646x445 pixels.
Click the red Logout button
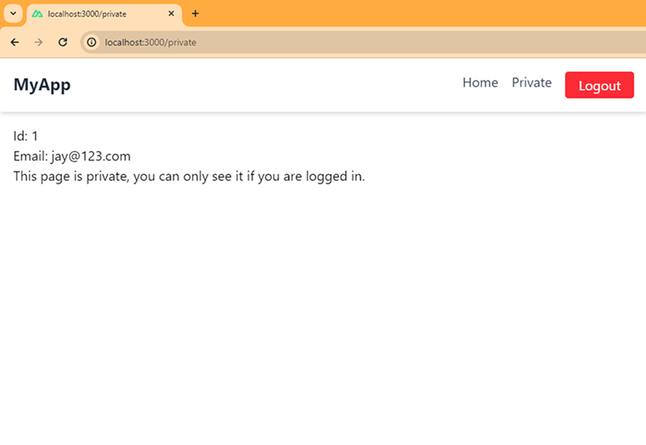(599, 85)
